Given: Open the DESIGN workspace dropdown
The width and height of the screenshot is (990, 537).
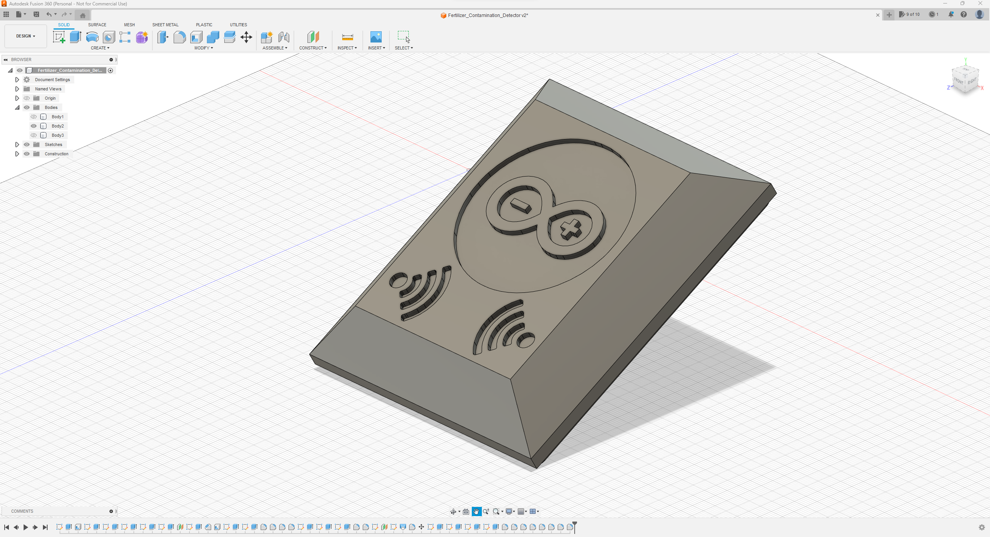Looking at the screenshot, I should tap(25, 36).
